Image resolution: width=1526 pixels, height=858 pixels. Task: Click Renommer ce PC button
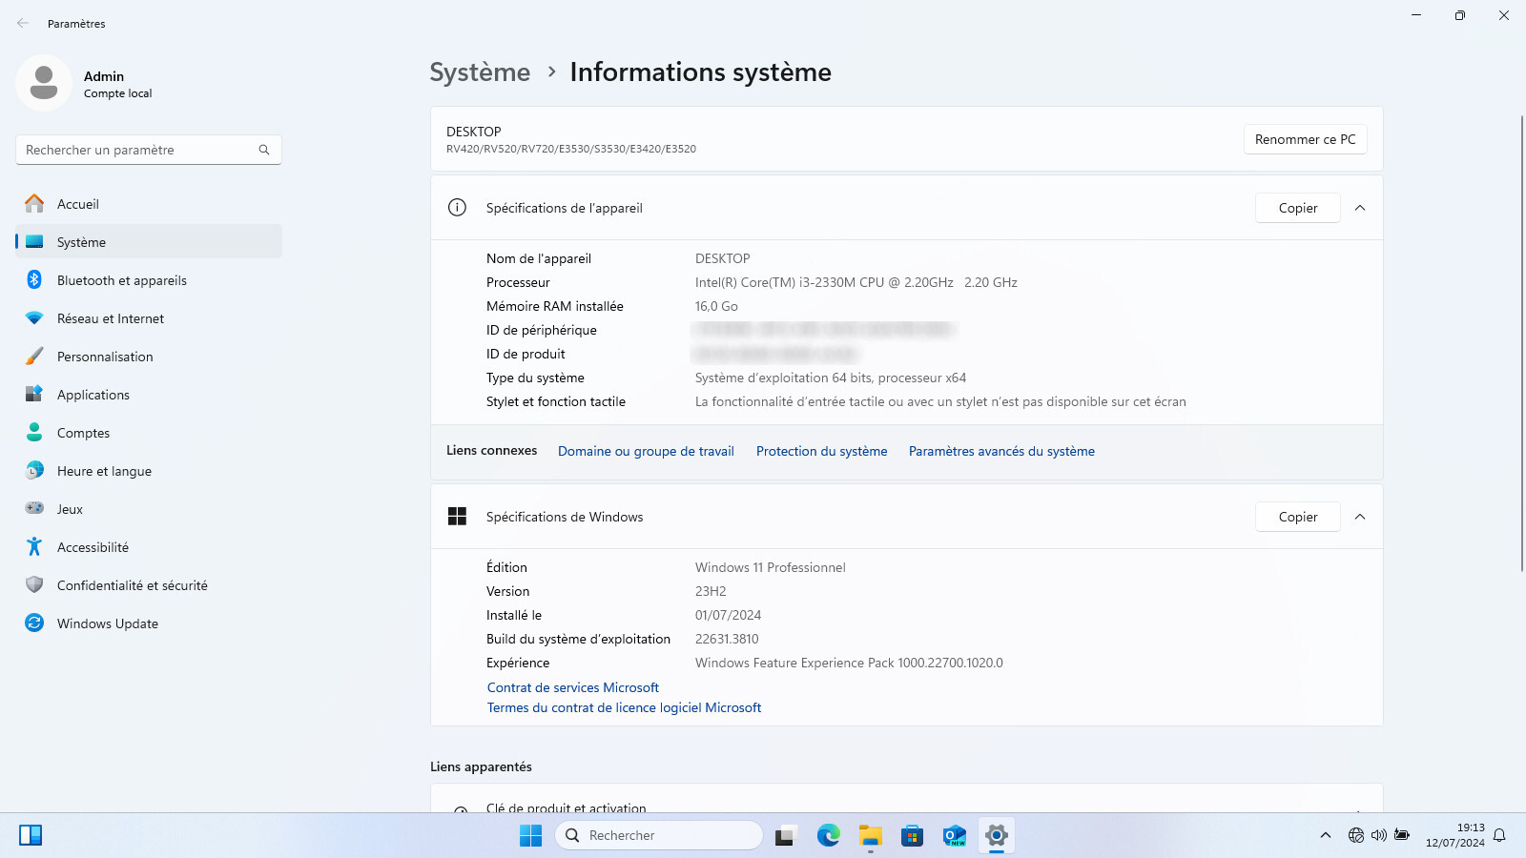[x=1305, y=139]
